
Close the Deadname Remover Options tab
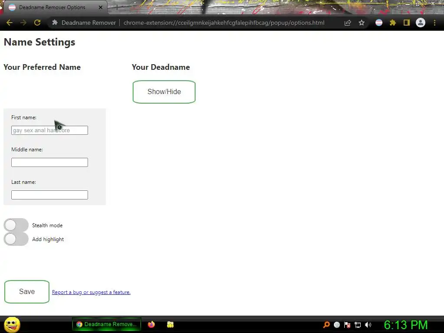101,7
